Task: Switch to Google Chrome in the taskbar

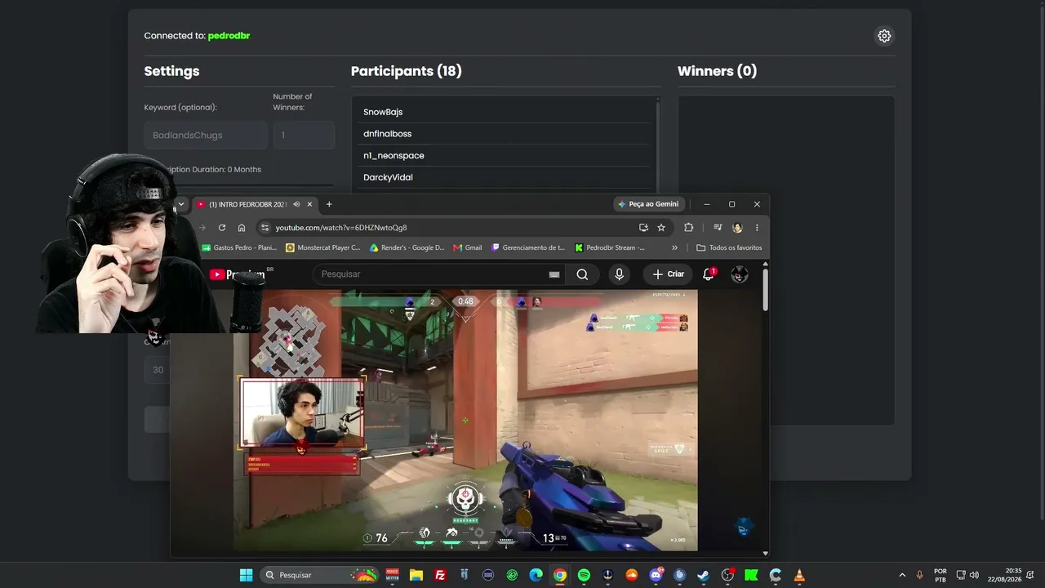Action: [x=559, y=575]
